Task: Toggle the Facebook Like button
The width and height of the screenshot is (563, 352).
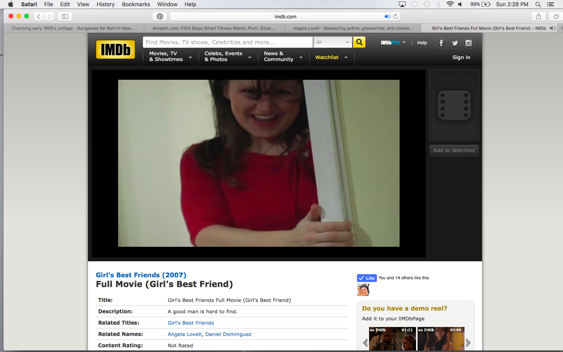Action: click(x=367, y=278)
